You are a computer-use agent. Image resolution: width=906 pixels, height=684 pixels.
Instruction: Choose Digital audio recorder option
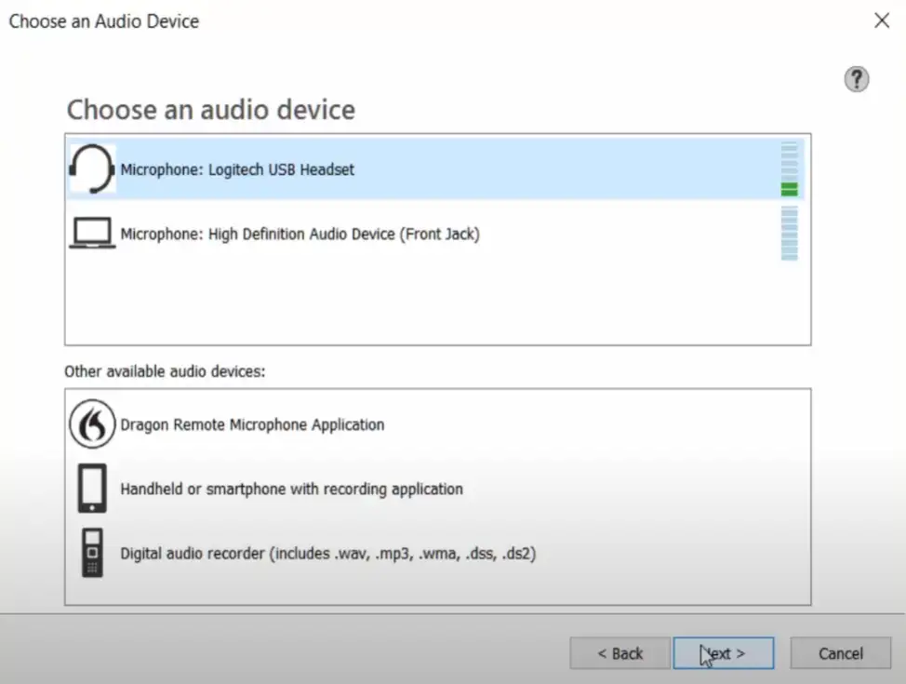pos(328,554)
